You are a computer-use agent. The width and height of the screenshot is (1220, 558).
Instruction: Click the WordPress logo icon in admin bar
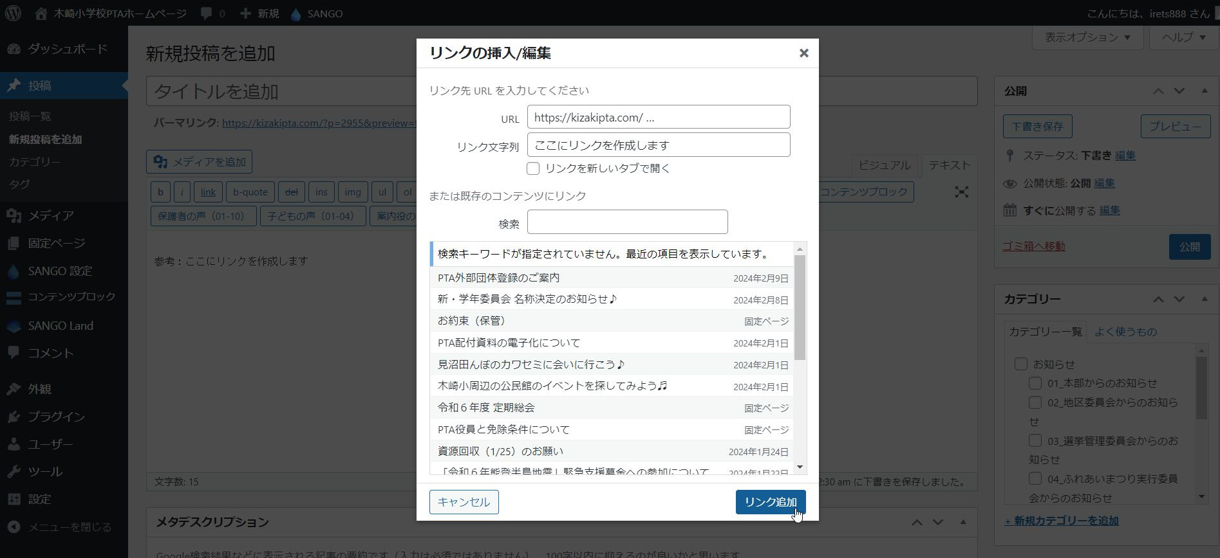click(13, 14)
